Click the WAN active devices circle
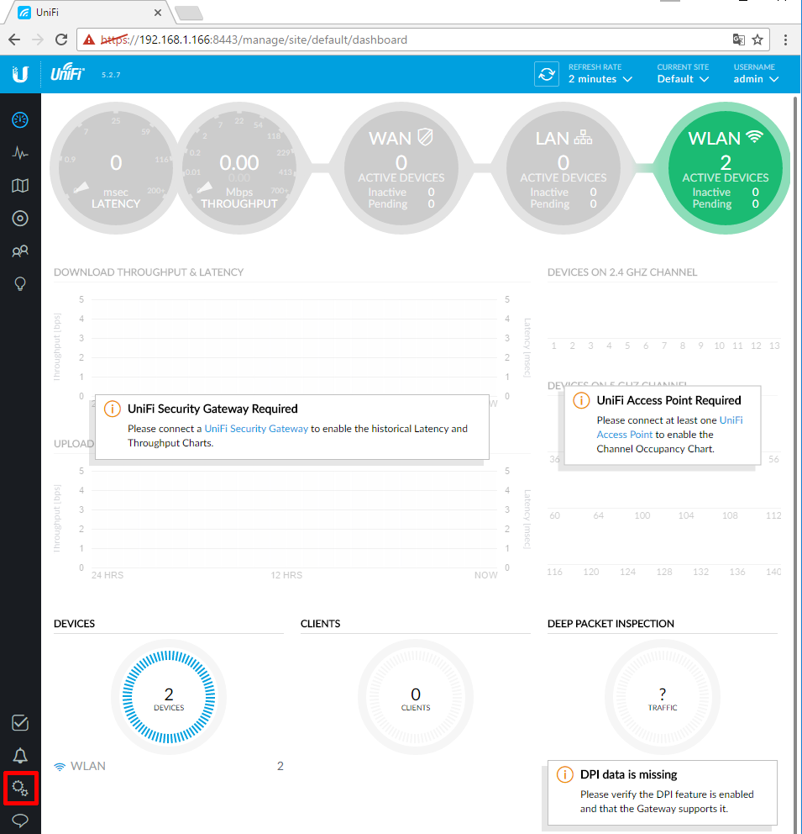The image size is (802, 834). (401, 167)
